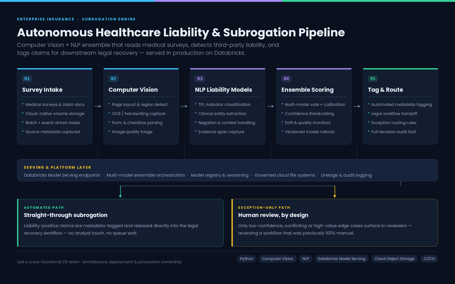
Task: Select the CI/CD tag pill
Action: 429,259
